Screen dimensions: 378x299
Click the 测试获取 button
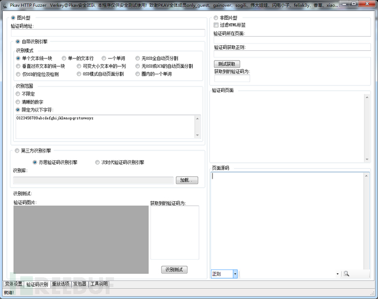tap(227, 64)
